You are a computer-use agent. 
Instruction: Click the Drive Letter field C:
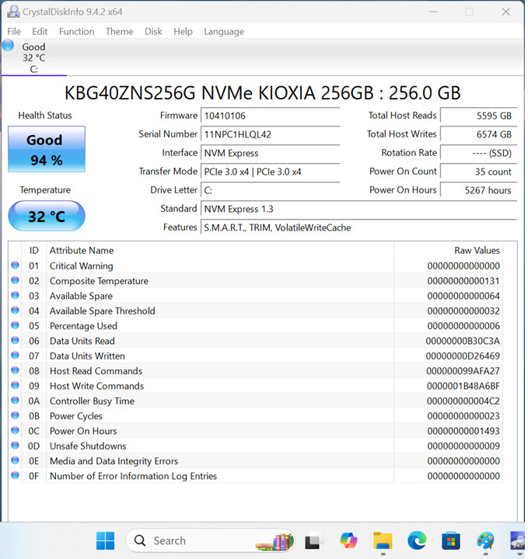pyautogui.click(x=270, y=190)
